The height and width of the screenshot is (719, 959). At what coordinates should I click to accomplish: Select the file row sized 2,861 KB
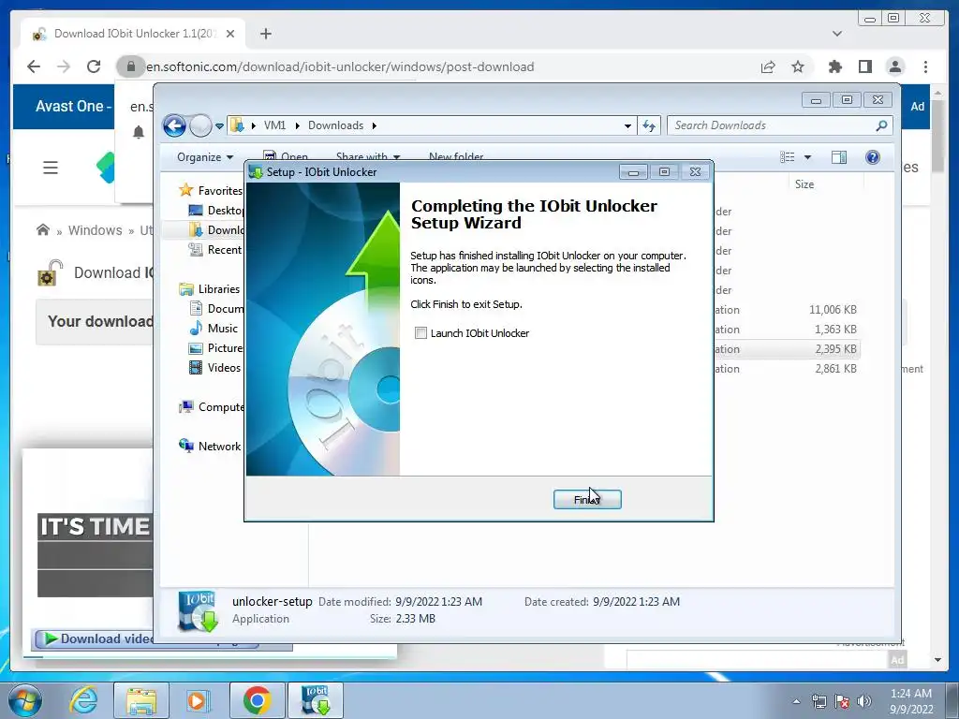point(786,369)
